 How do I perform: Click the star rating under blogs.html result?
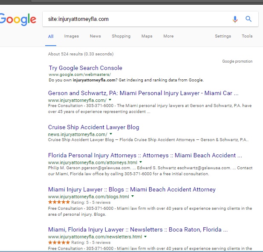click(x=59, y=202)
